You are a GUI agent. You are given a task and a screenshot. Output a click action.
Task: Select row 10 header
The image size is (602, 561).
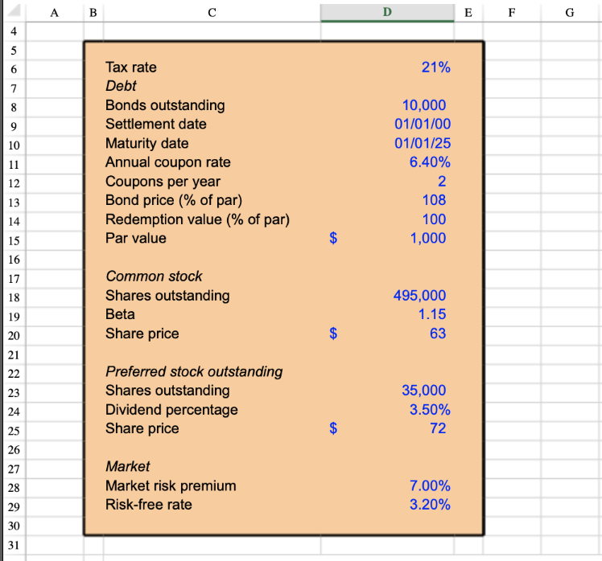tap(14, 145)
